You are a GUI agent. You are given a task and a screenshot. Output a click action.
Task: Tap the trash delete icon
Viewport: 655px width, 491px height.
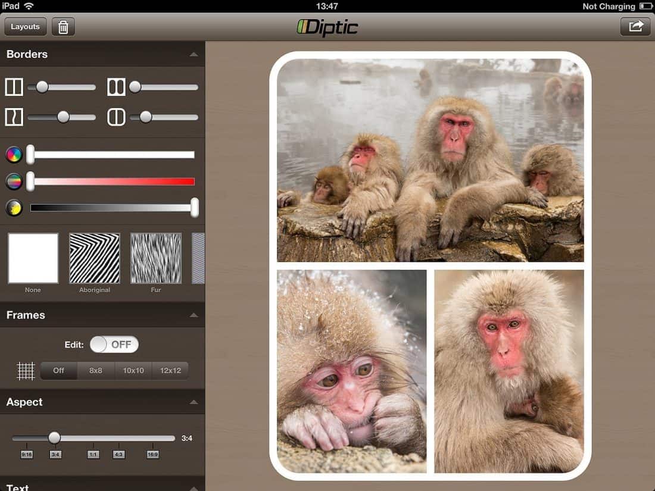pyautogui.click(x=63, y=27)
